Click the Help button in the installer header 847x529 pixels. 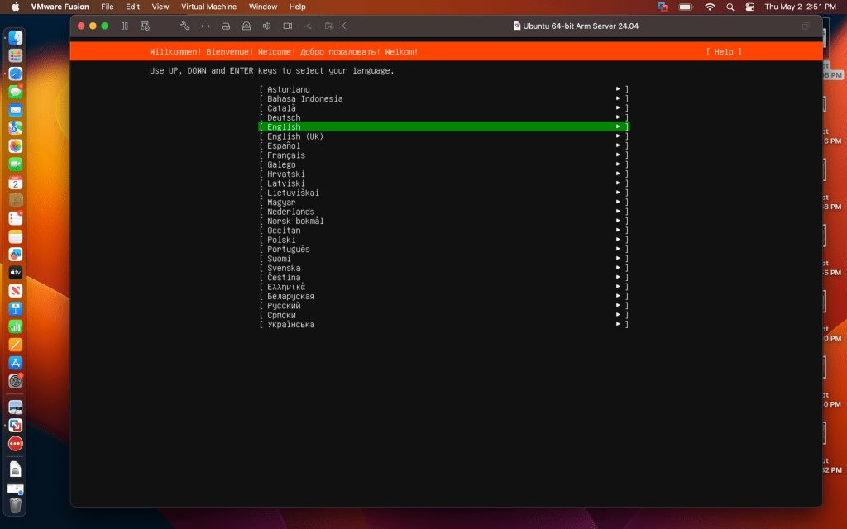[724, 52]
